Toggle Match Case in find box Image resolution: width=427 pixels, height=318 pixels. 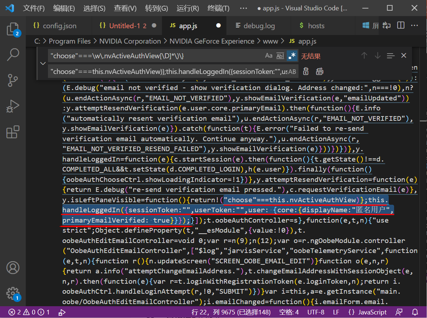pyautogui.click(x=269, y=56)
